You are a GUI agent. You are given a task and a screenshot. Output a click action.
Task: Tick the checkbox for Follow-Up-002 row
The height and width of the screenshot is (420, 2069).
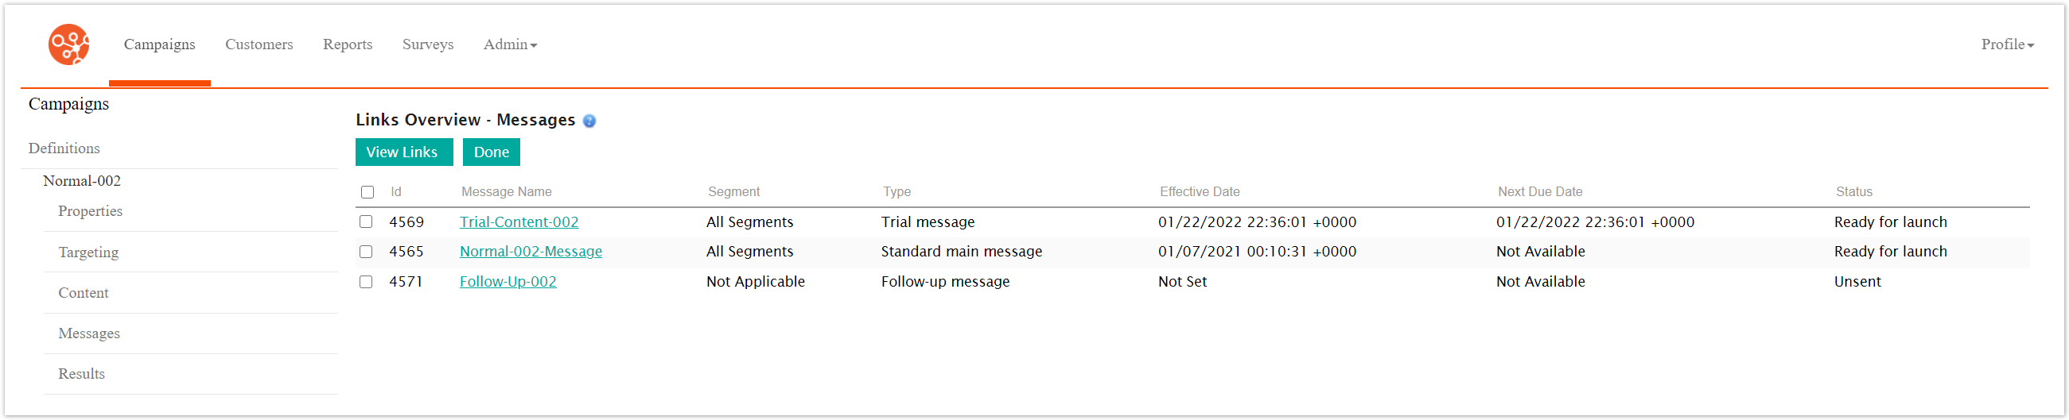(x=366, y=282)
